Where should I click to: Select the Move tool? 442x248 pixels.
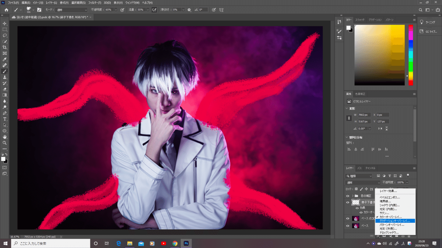(x=5, y=24)
